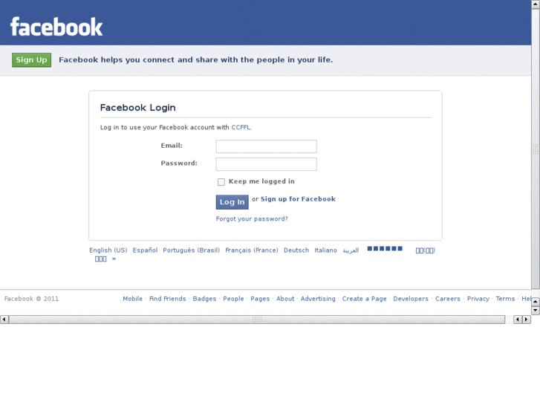This screenshot has height=405, width=540.
Task: Open the CCFFL app link
Action: pos(241,127)
